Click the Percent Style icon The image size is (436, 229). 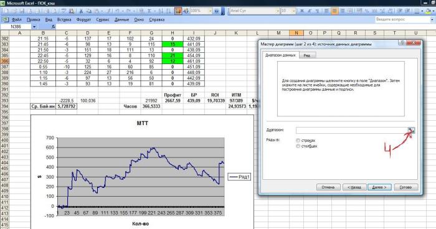[x=367, y=11]
